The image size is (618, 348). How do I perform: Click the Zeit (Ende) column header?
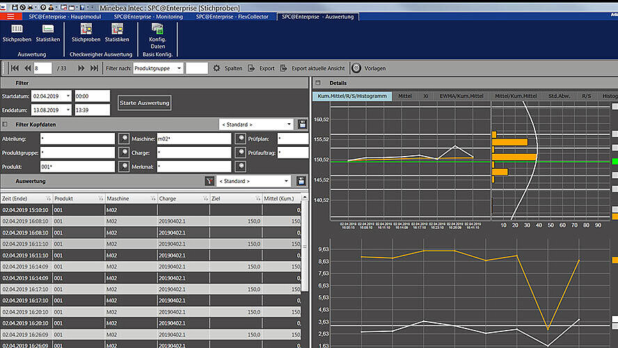[26, 198]
